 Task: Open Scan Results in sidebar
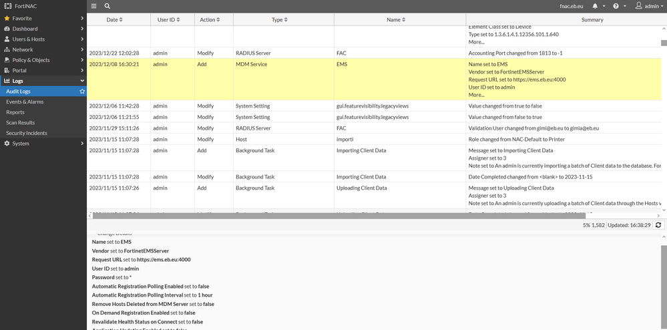point(21,122)
